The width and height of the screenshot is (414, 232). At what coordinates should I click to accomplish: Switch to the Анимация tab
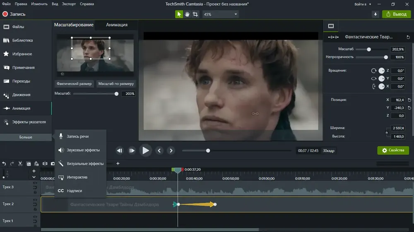click(117, 25)
